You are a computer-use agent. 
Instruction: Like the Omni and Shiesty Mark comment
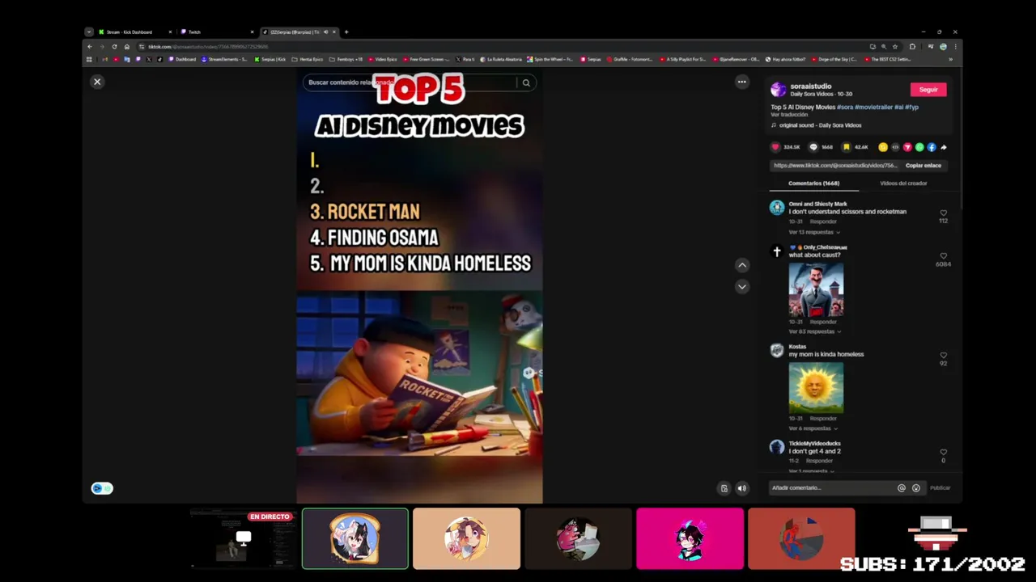[x=943, y=213]
